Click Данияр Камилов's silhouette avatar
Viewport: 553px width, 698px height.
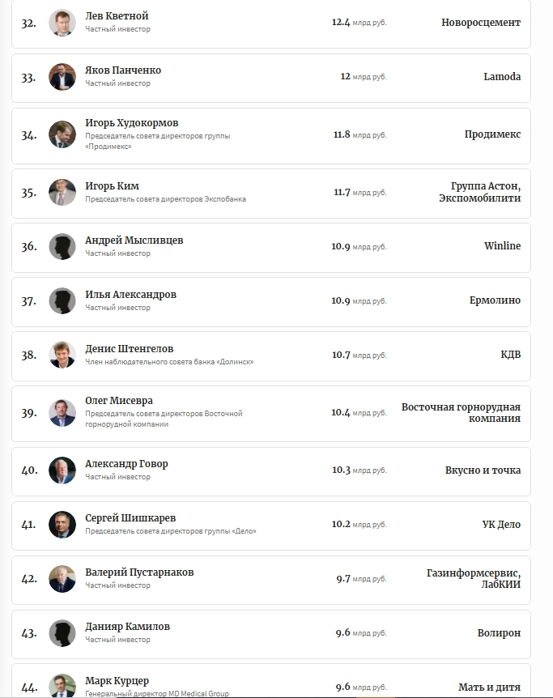(x=62, y=633)
